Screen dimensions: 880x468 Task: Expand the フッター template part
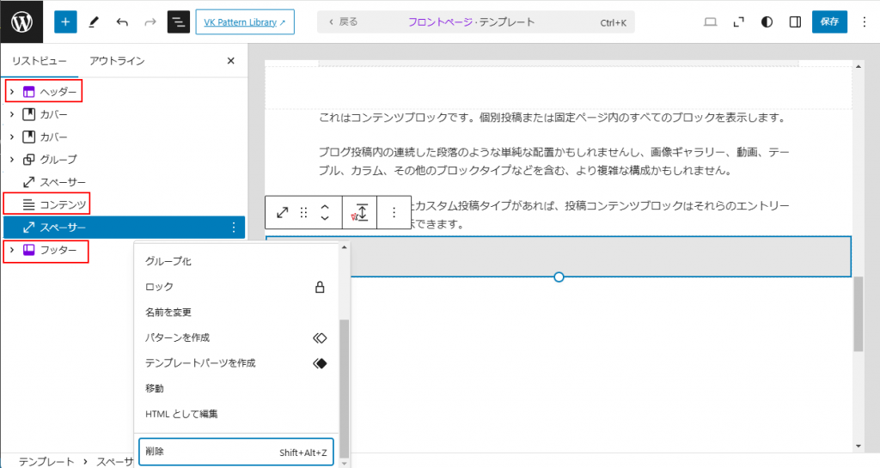tap(12, 251)
